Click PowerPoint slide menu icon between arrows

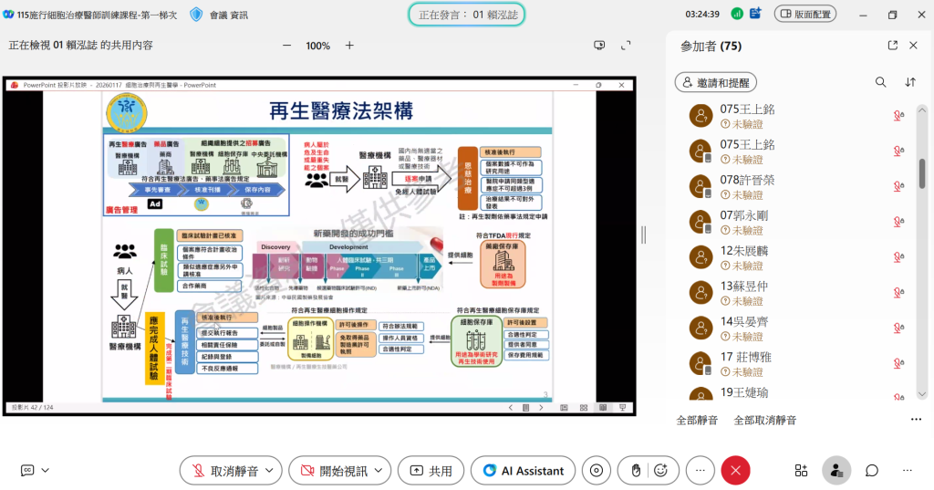pos(526,408)
